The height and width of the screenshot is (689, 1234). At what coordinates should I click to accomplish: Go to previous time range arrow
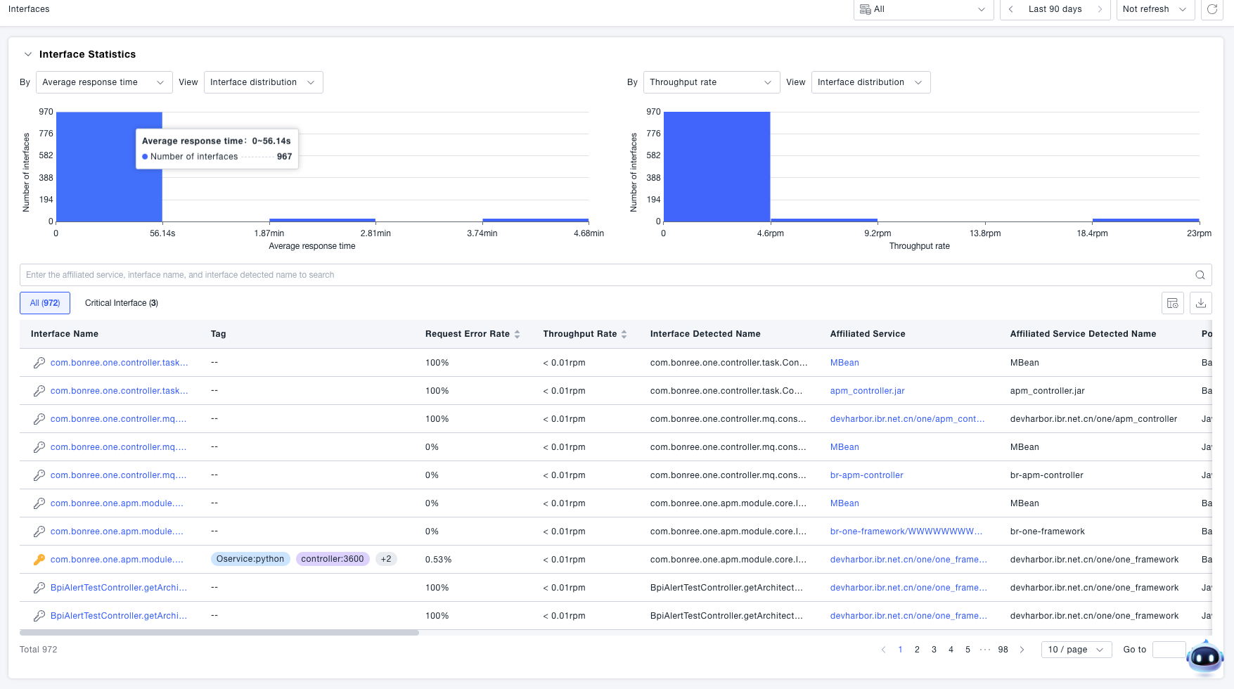pyautogui.click(x=1010, y=9)
